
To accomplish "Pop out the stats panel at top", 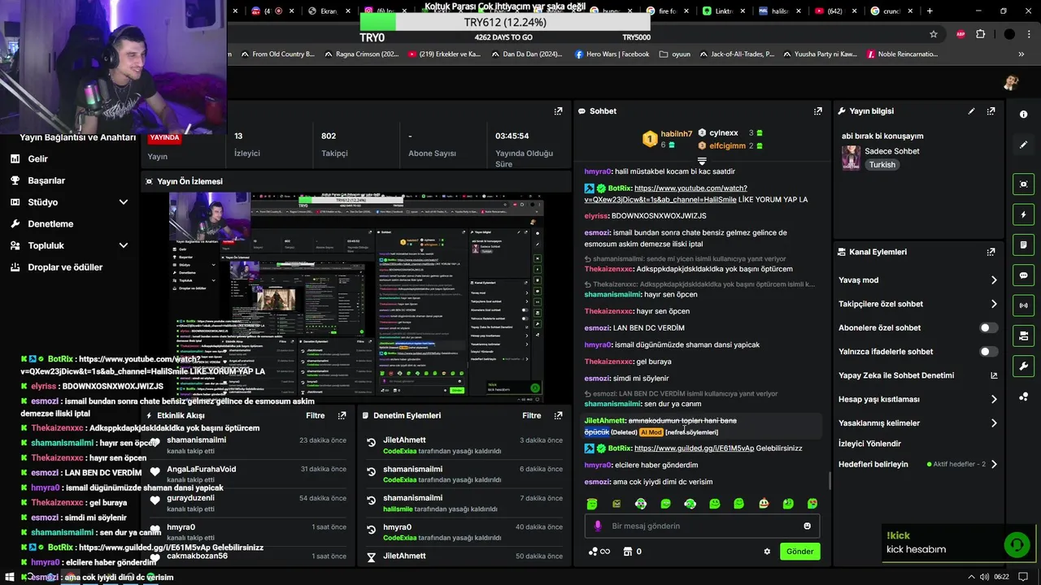I will tap(558, 111).
